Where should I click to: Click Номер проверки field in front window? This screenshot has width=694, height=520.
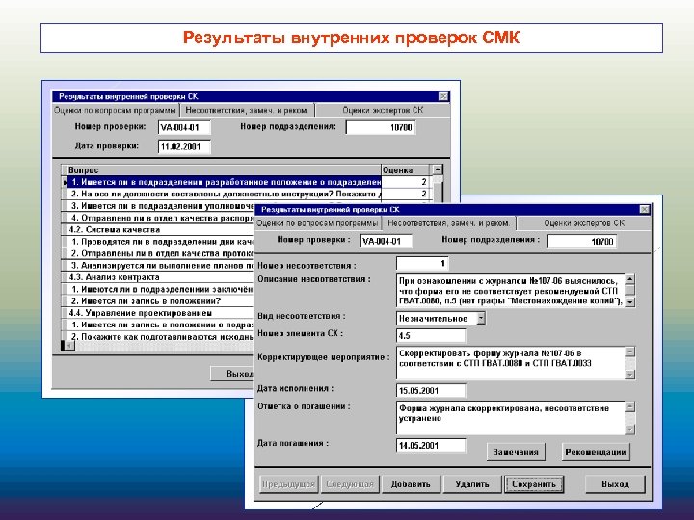click(x=386, y=241)
